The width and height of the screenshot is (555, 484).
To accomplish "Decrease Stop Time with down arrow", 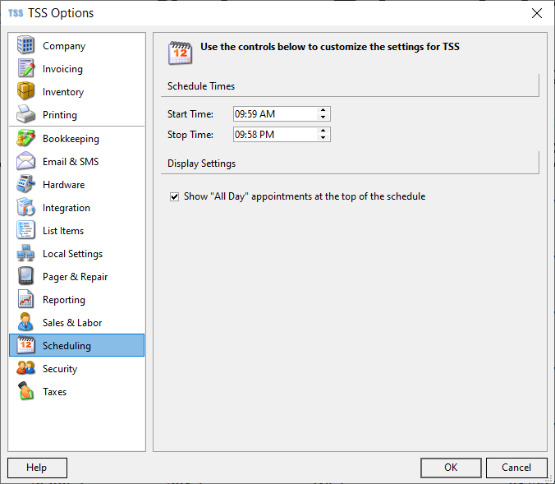I will click(323, 138).
